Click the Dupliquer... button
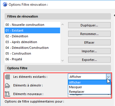Screen dimensions: 115x106 point(89,25)
